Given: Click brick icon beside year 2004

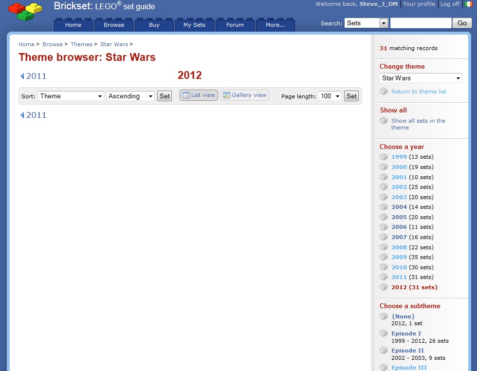Looking at the screenshot, I should click(x=384, y=207).
